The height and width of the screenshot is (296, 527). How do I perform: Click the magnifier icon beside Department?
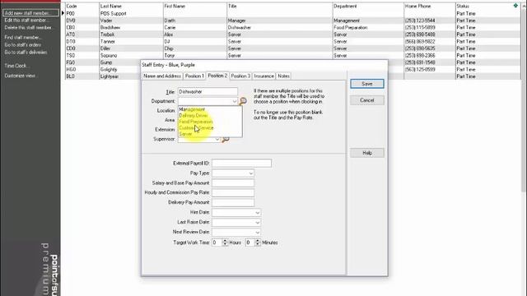point(243,100)
